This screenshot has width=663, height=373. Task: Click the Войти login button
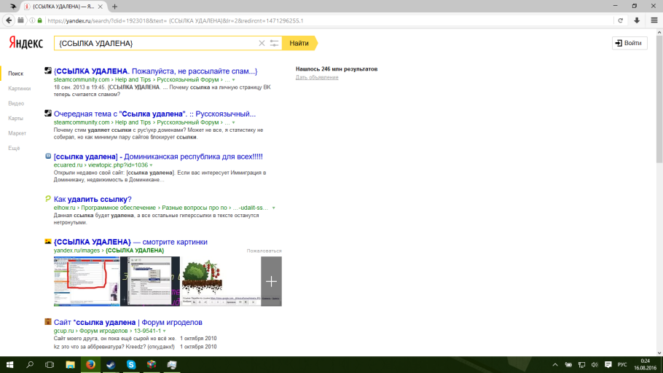point(629,43)
